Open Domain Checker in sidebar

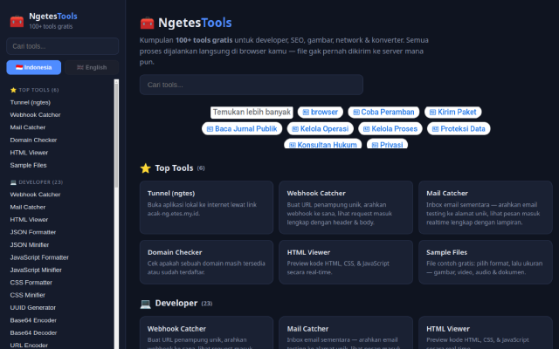tap(33, 140)
